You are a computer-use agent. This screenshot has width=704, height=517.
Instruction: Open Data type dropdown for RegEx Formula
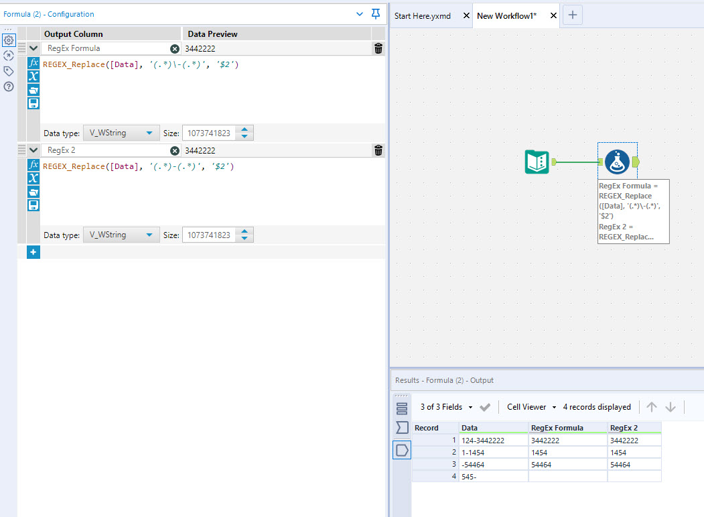[x=121, y=133]
